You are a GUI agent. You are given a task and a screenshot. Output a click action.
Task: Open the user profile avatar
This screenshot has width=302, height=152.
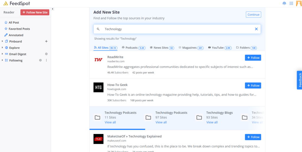click(x=298, y=4)
